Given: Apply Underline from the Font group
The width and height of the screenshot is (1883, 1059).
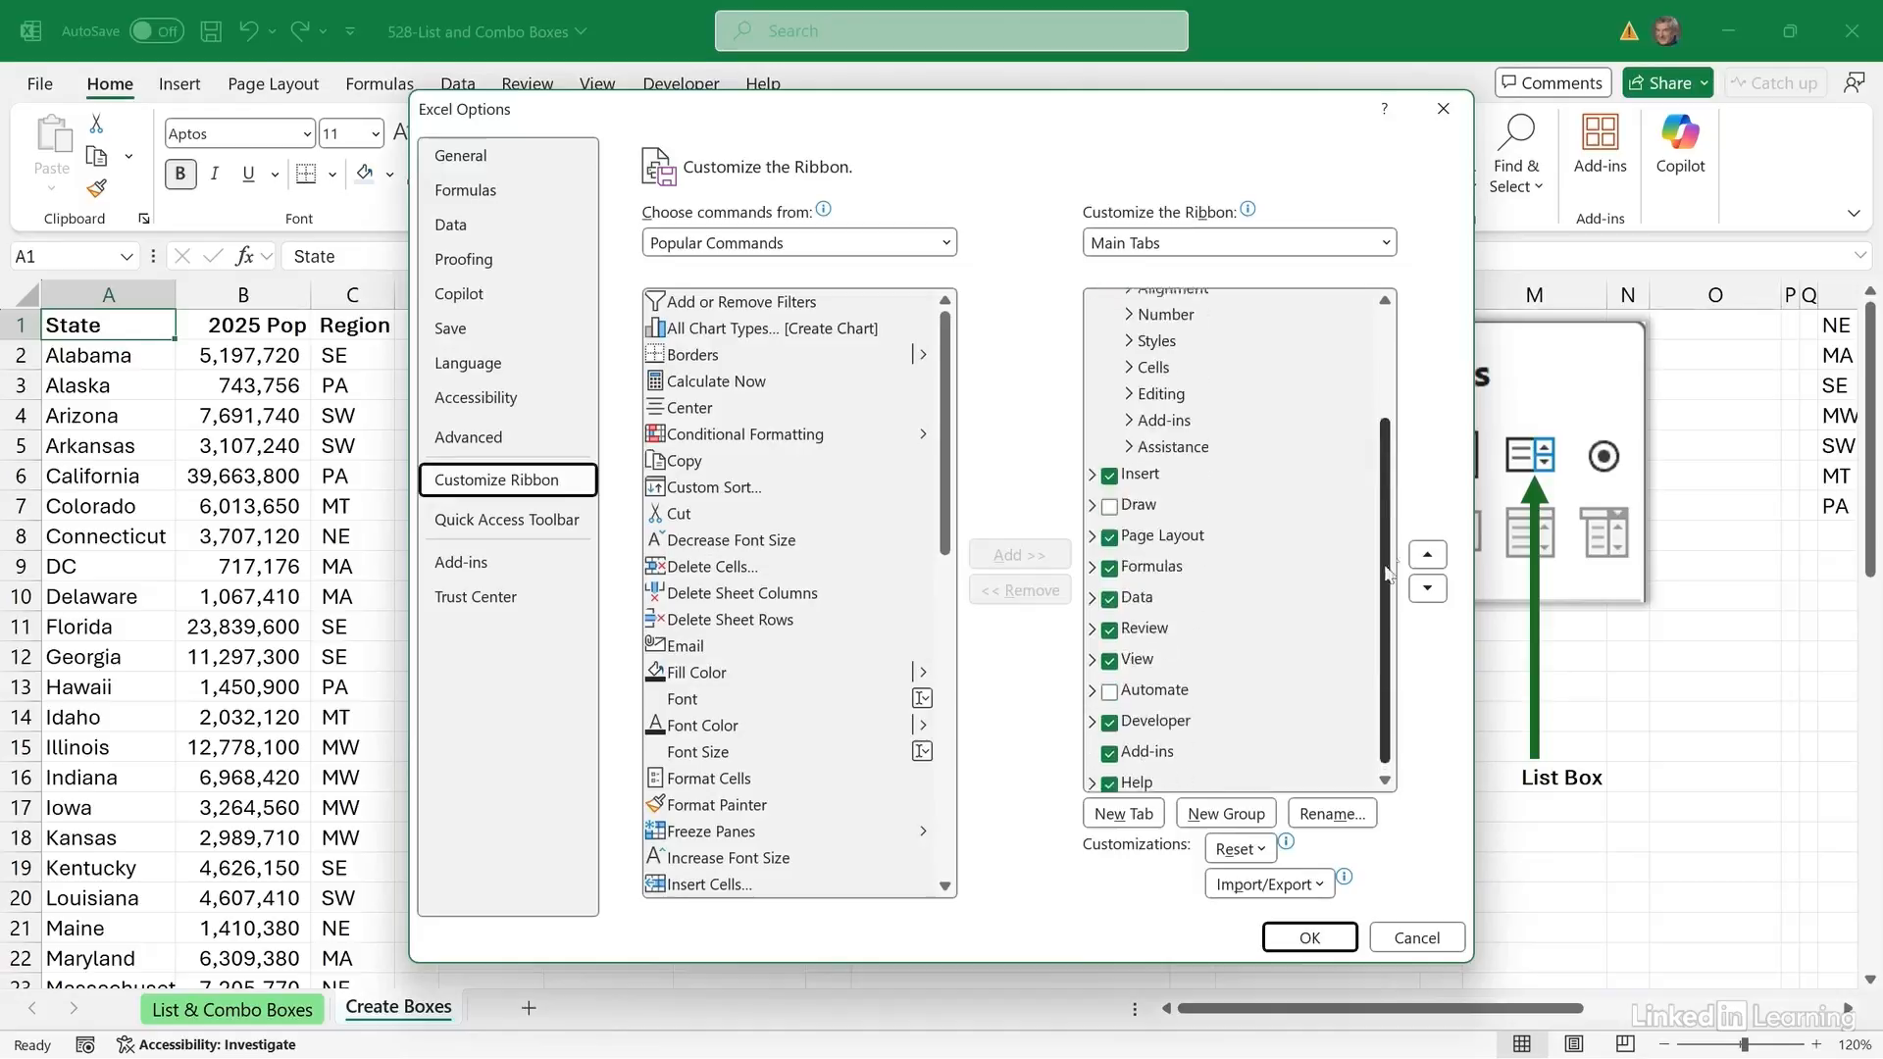Looking at the screenshot, I should pos(248,175).
